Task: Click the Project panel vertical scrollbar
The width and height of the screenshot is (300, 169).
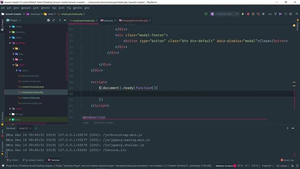Action: pos(67,56)
